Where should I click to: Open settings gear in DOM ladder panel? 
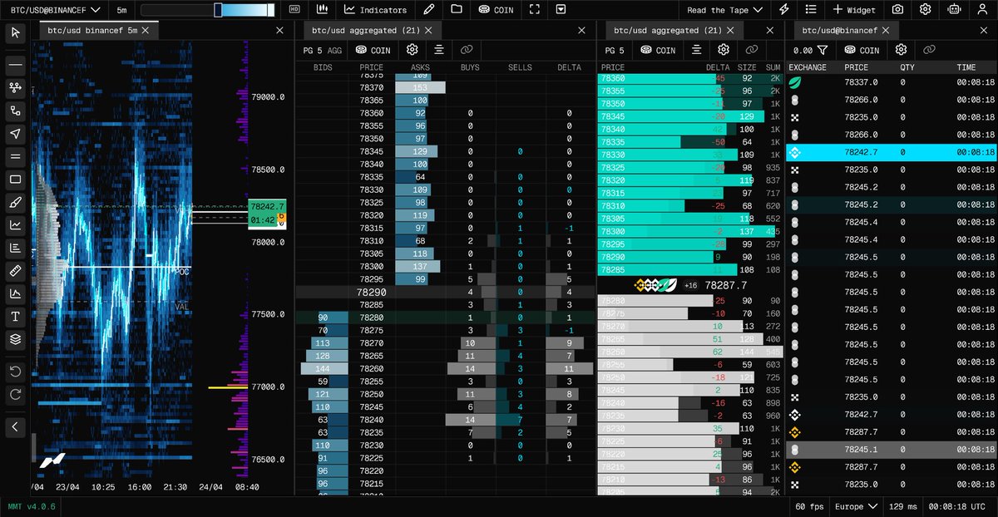[411, 50]
